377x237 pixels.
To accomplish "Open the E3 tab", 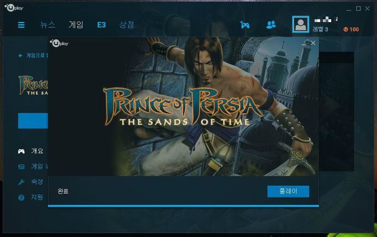I will pos(102,25).
